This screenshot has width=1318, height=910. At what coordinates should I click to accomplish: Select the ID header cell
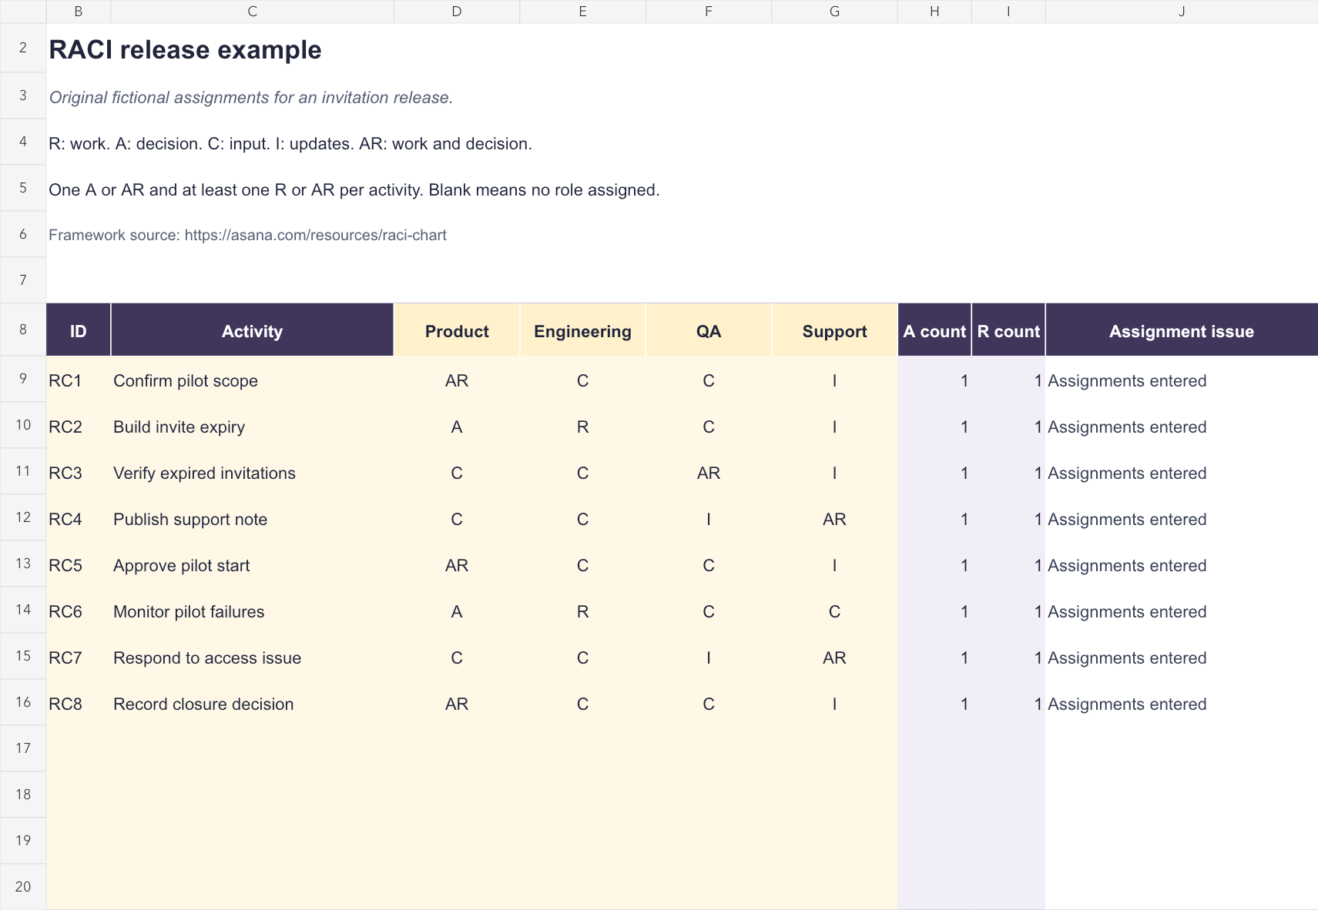[x=79, y=331]
